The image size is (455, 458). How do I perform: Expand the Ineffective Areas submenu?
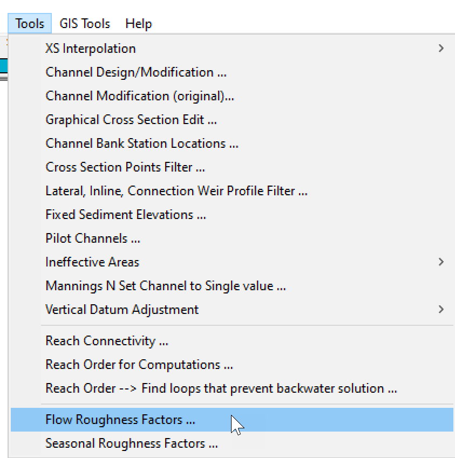tap(92, 262)
